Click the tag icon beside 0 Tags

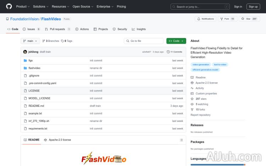click(62, 41)
